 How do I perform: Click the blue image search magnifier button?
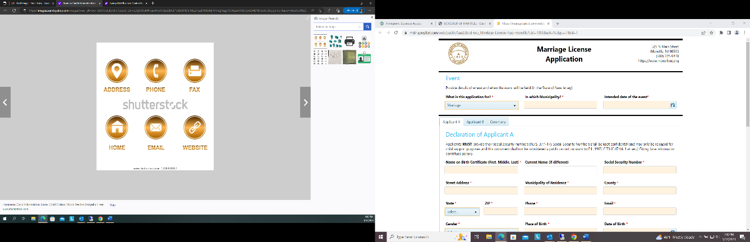click(x=367, y=26)
